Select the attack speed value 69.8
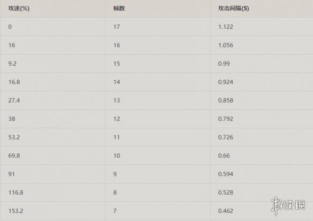The image size is (313, 221). click(14, 156)
